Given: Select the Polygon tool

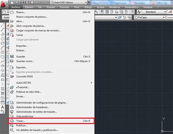Looking at the screenshot, I should [3, 38].
